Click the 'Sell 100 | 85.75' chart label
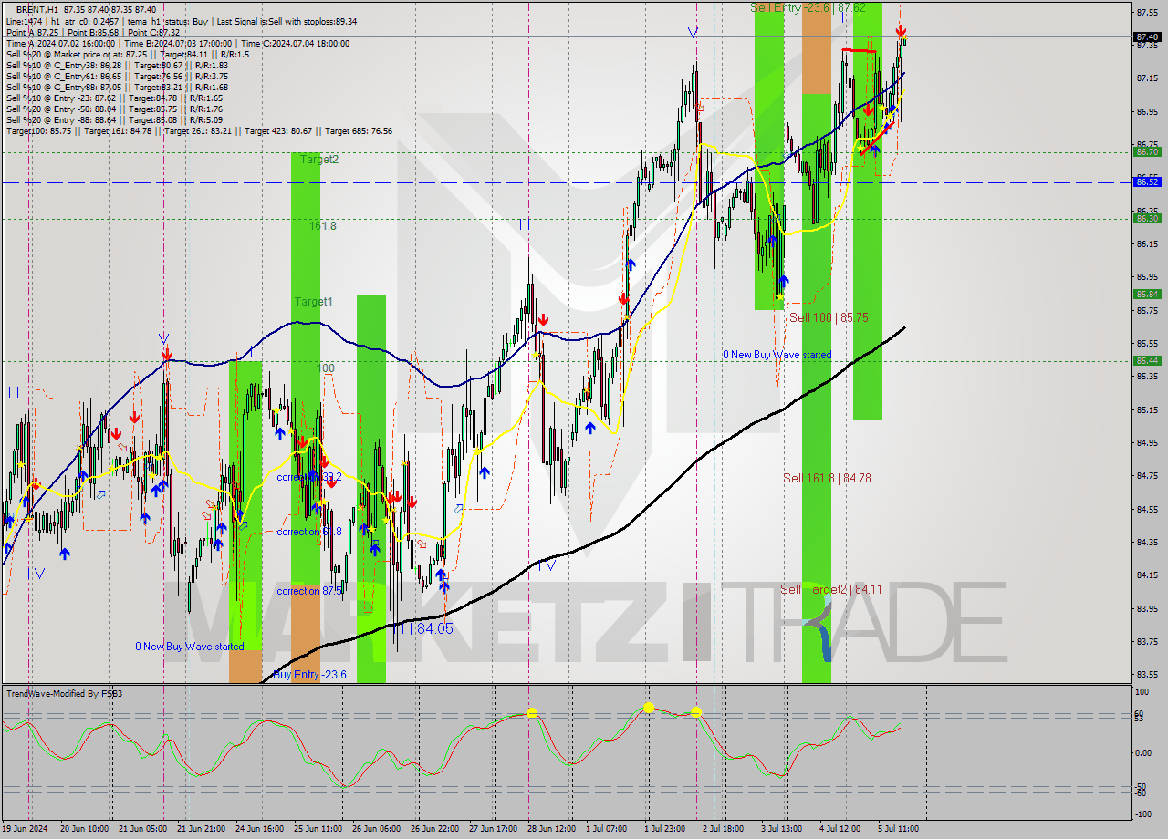 (x=829, y=317)
